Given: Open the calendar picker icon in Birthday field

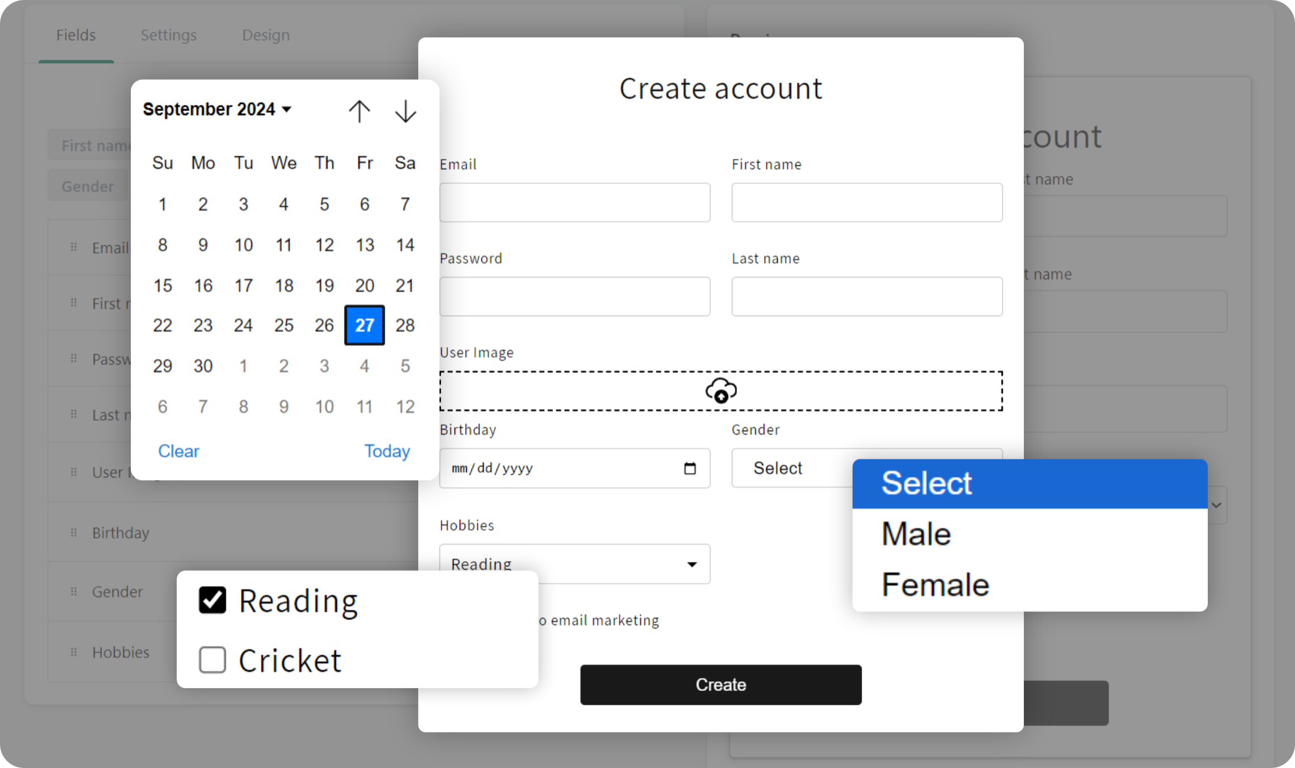Looking at the screenshot, I should [x=690, y=468].
